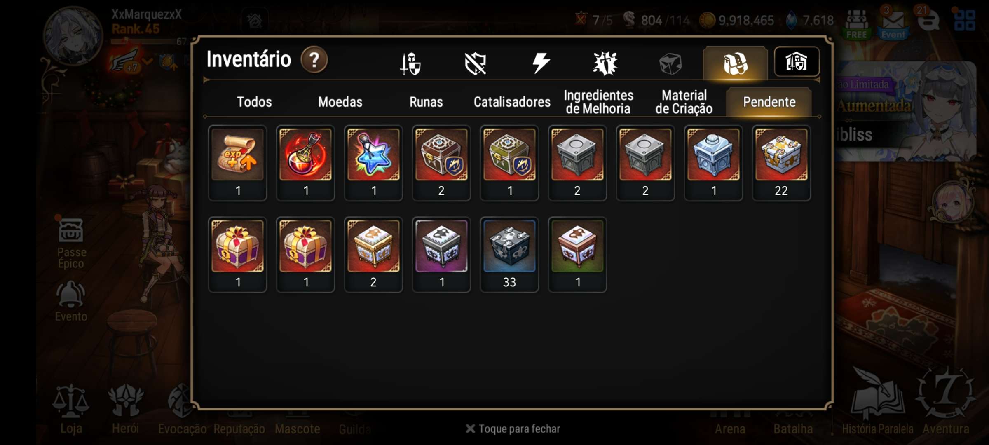
Task: Open the Runas tab
Action: 426,102
